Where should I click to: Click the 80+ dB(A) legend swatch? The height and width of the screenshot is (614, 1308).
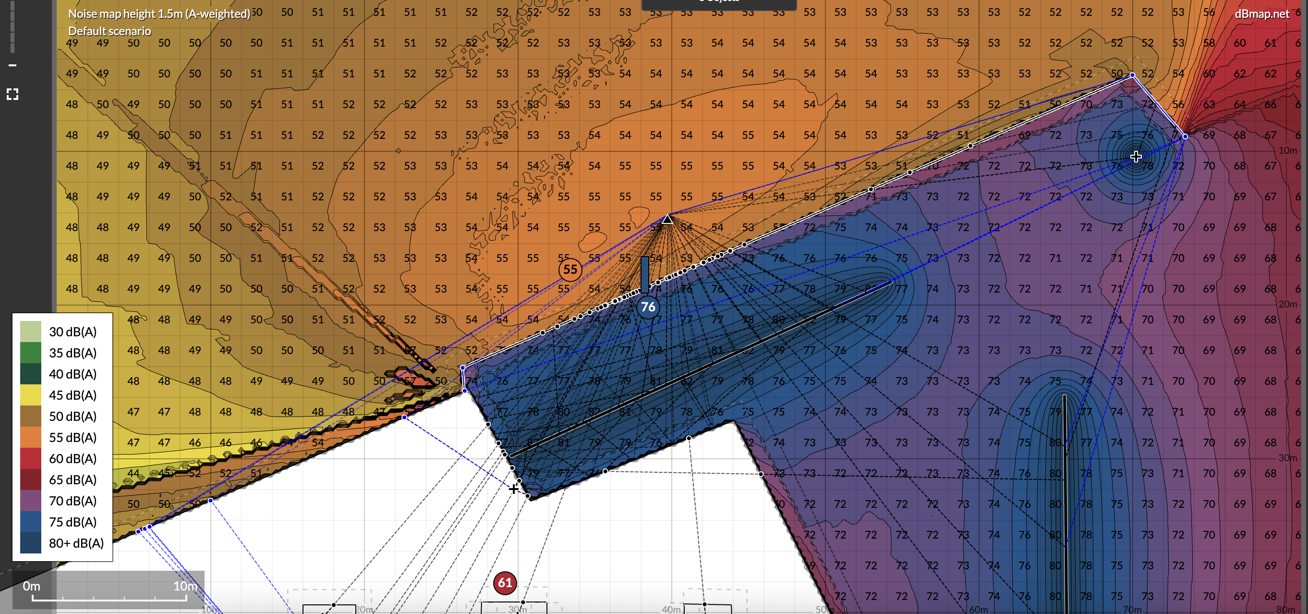coord(30,543)
